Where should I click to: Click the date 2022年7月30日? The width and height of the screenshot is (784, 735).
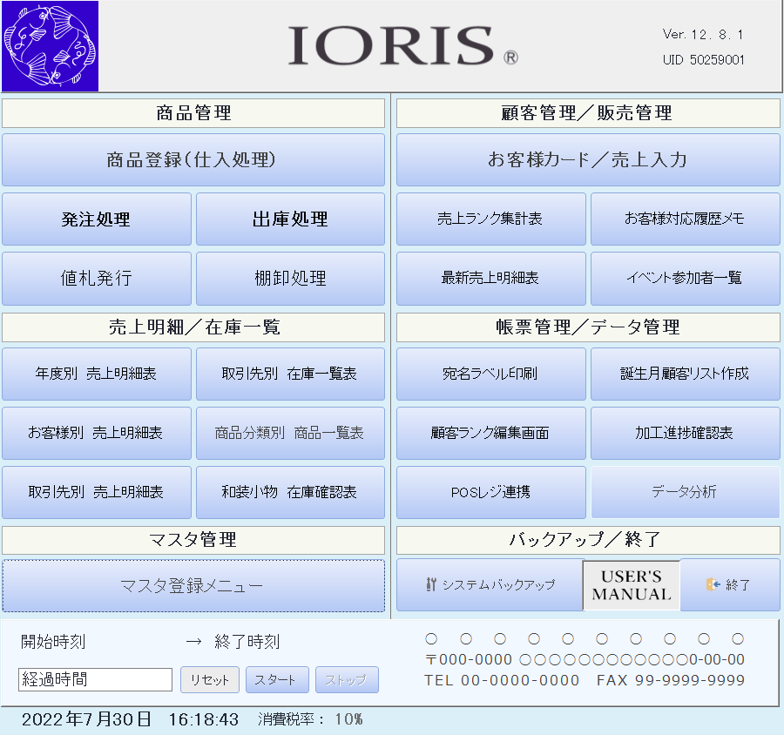tap(86, 719)
